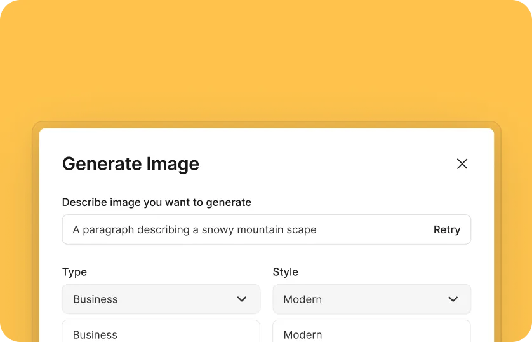The image size is (532, 342).
Task: Close the Generate Image dialog
Action: 462,164
